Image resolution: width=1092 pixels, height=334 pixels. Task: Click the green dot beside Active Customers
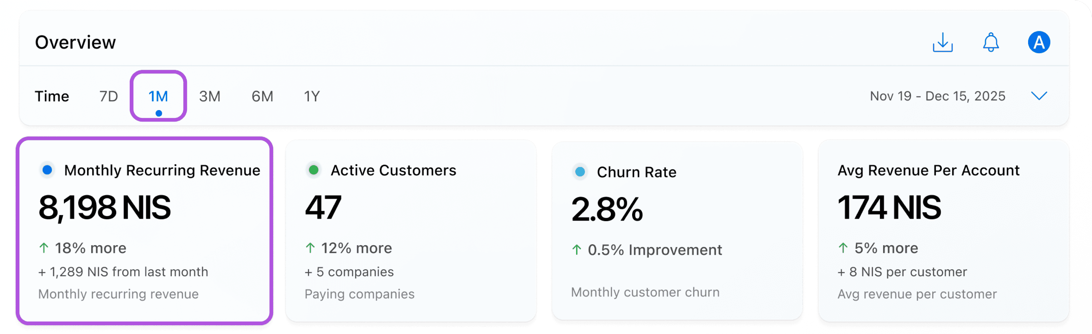click(x=314, y=170)
